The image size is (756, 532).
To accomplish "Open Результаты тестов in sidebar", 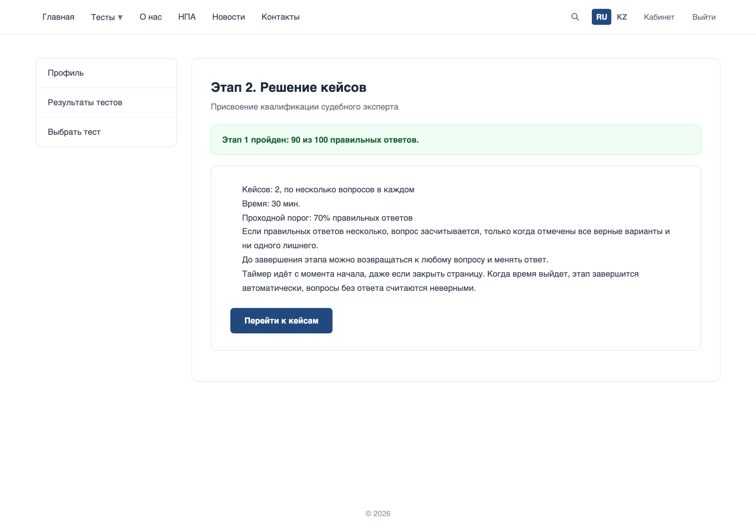I will tap(106, 102).
